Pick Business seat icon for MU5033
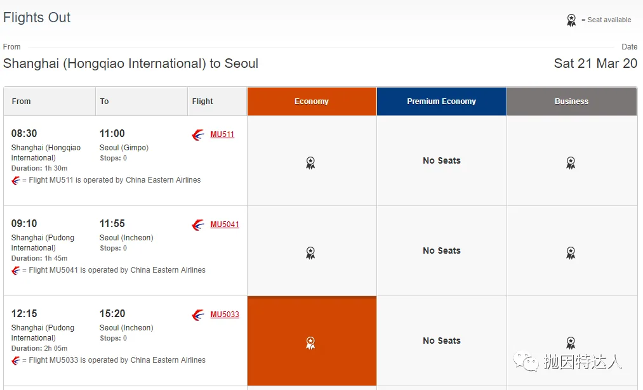Image resolution: width=643 pixels, height=390 pixels. point(571,343)
